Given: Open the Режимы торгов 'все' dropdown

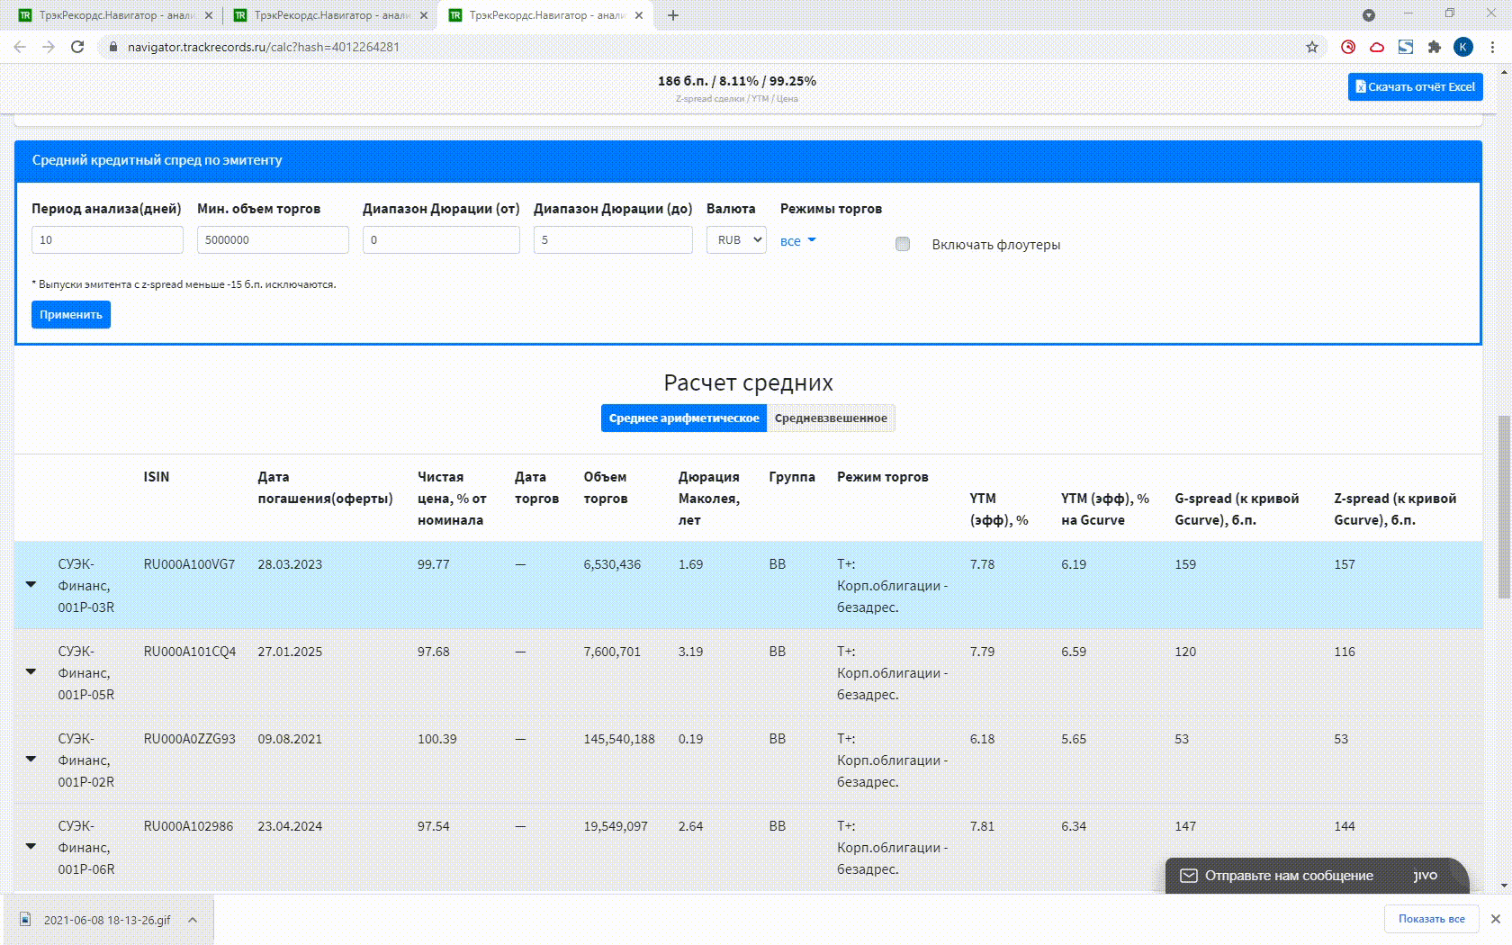Looking at the screenshot, I should pyautogui.click(x=797, y=241).
